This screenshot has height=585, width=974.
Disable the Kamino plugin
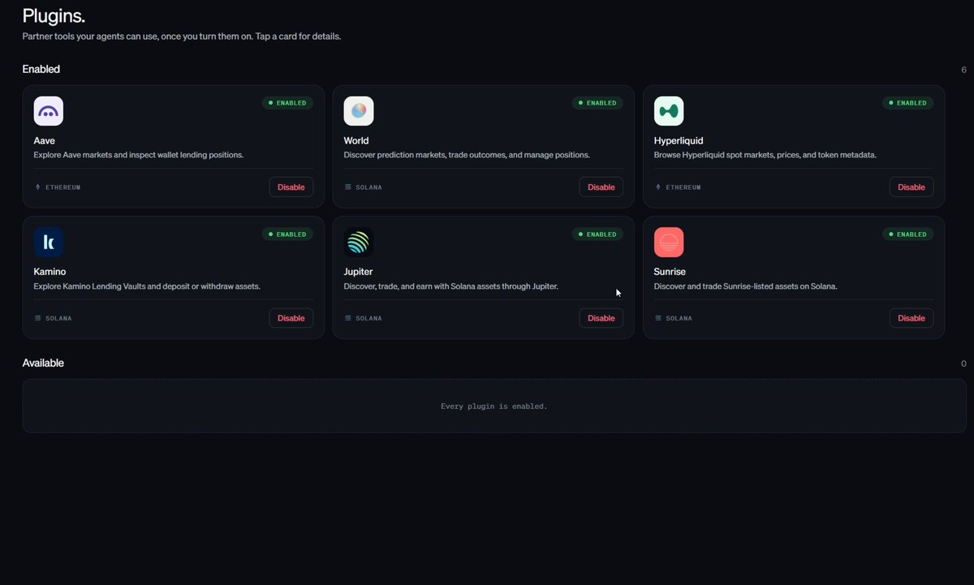291,318
